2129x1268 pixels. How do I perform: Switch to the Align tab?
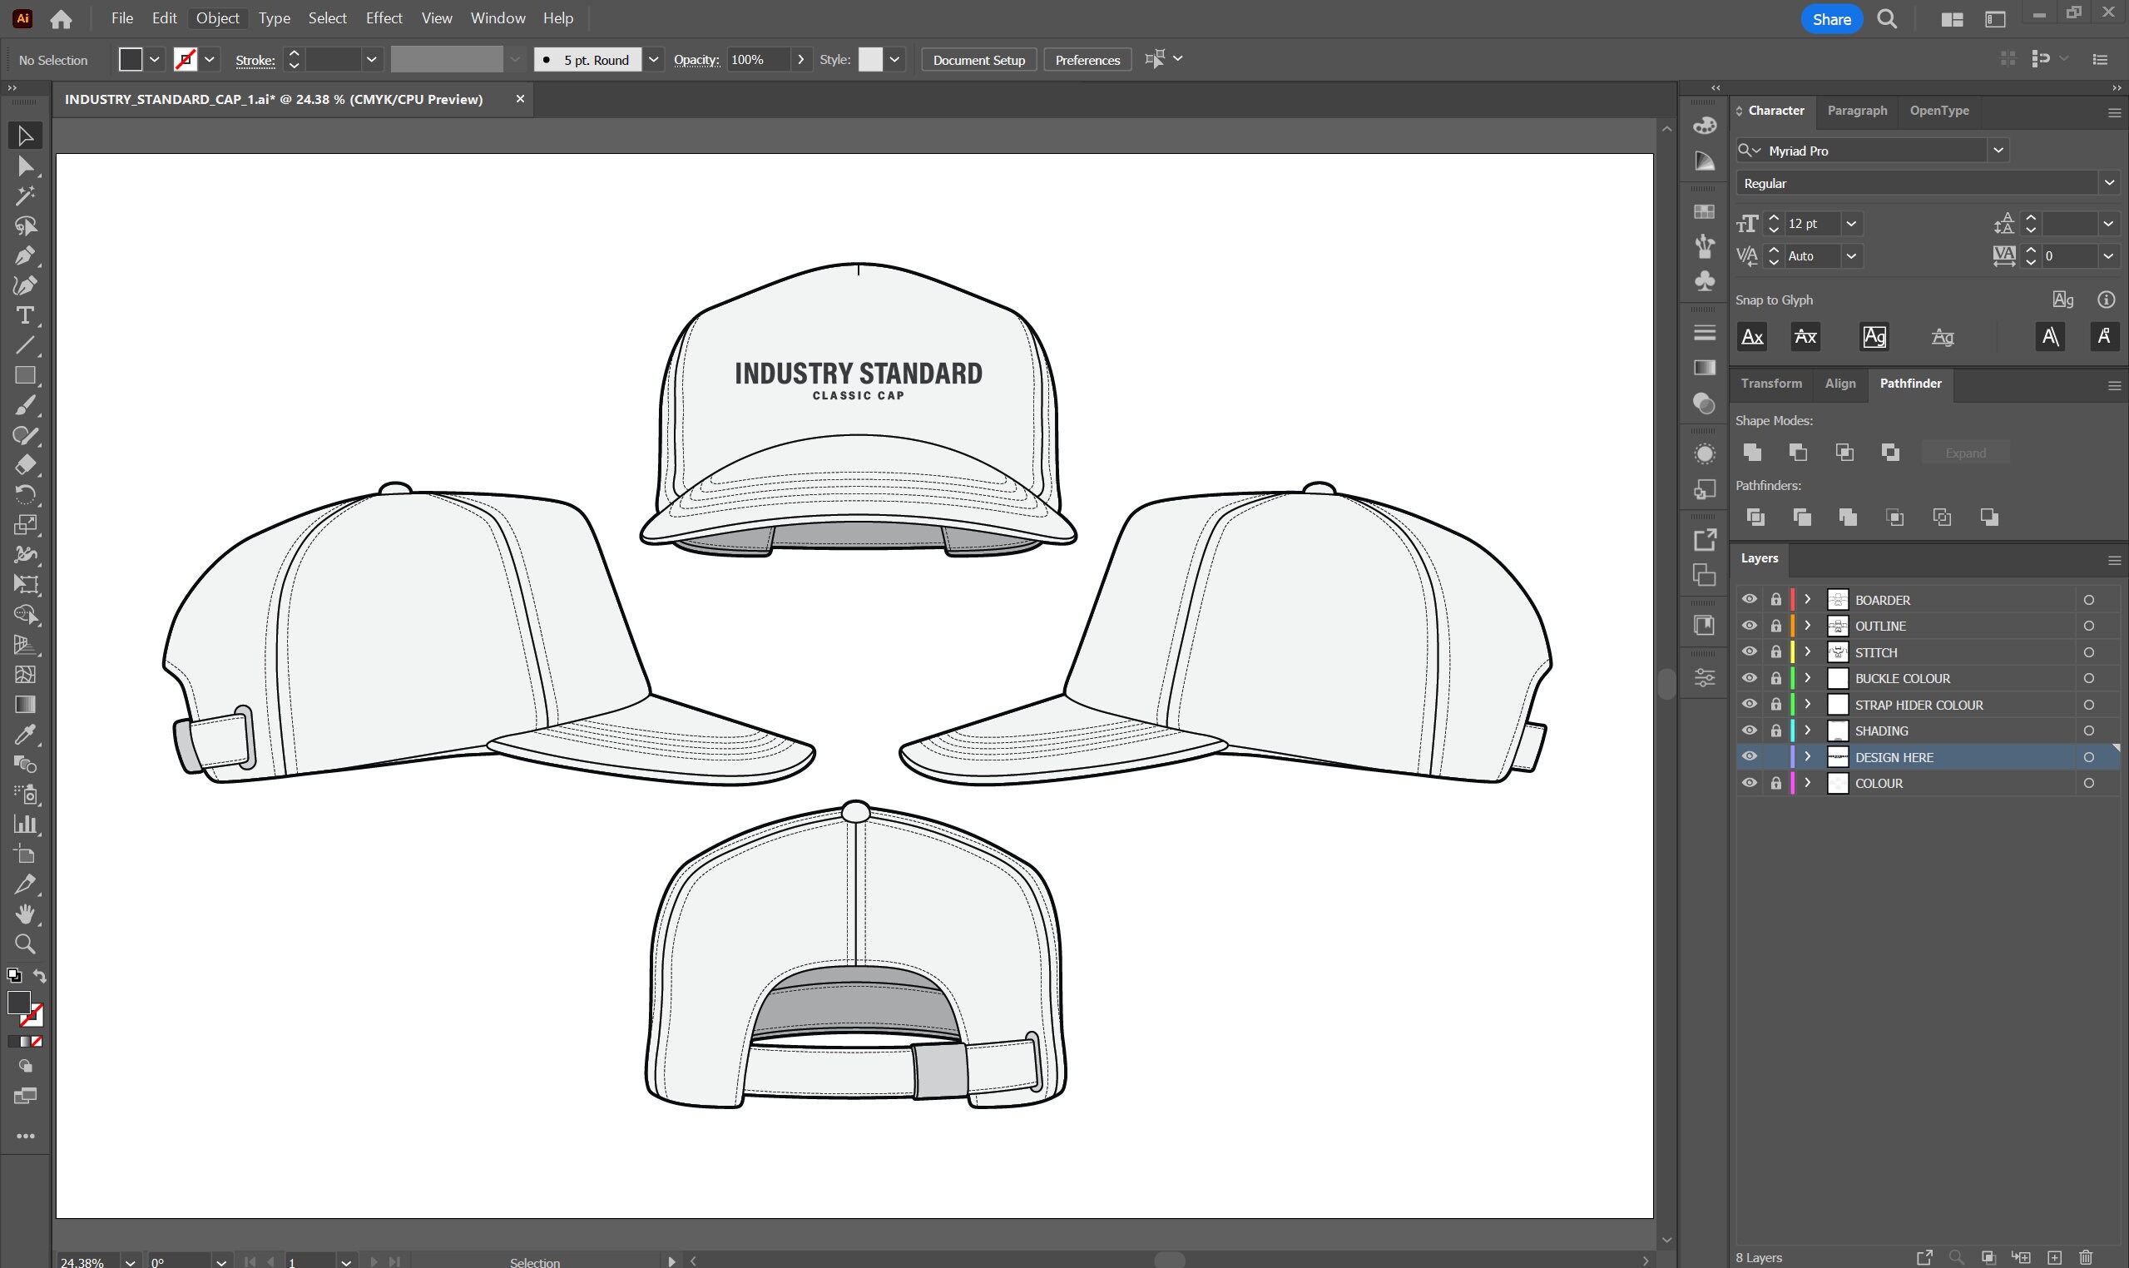[x=1840, y=383]
